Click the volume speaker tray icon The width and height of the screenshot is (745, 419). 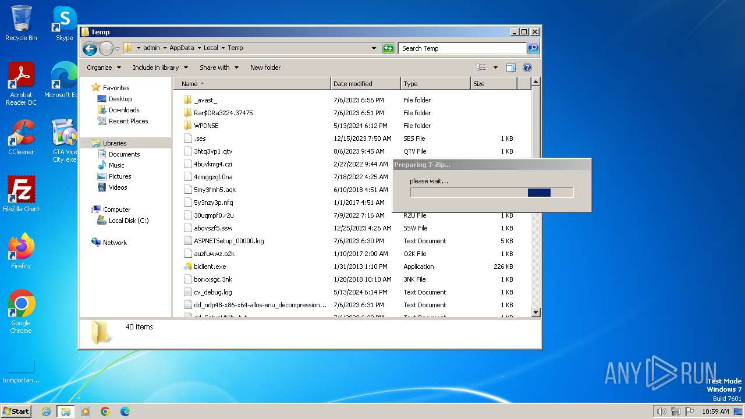tap(661, 411)
